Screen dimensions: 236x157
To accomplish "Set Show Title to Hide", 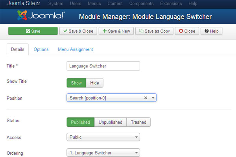I will point(94,83).
